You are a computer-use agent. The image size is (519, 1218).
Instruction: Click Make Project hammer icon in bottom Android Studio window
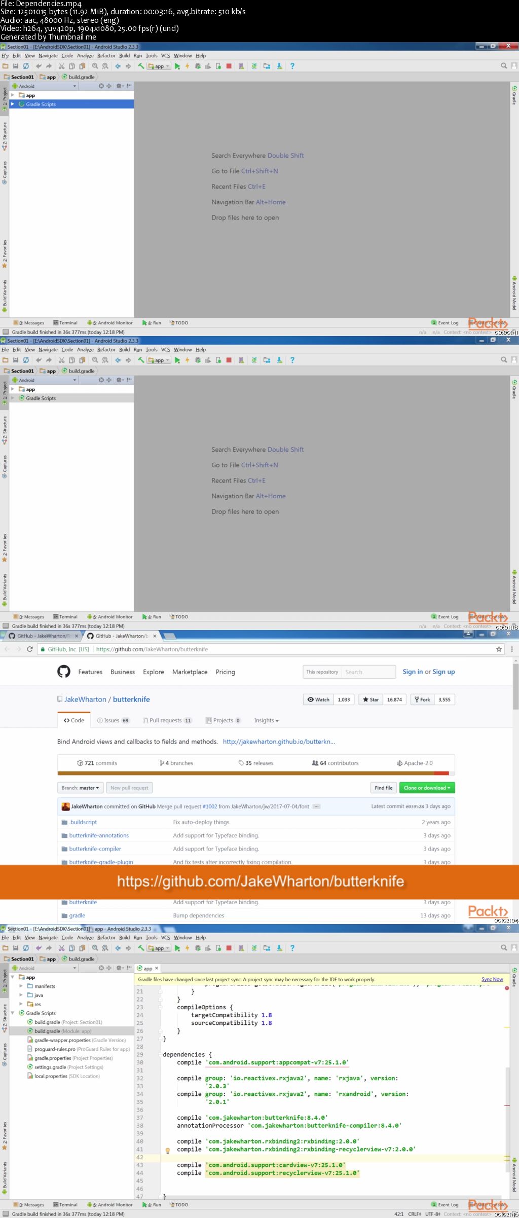141,948
